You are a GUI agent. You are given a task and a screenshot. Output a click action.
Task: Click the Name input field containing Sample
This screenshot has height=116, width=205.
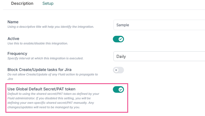click(159, 25)
